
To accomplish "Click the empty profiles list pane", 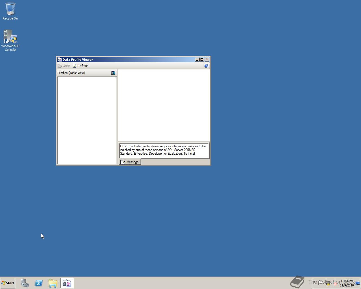I will tap(87, 121).
